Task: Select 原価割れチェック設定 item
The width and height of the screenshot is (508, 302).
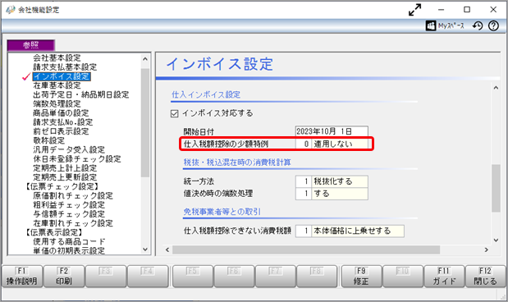Action: click(x=73, y=195)
